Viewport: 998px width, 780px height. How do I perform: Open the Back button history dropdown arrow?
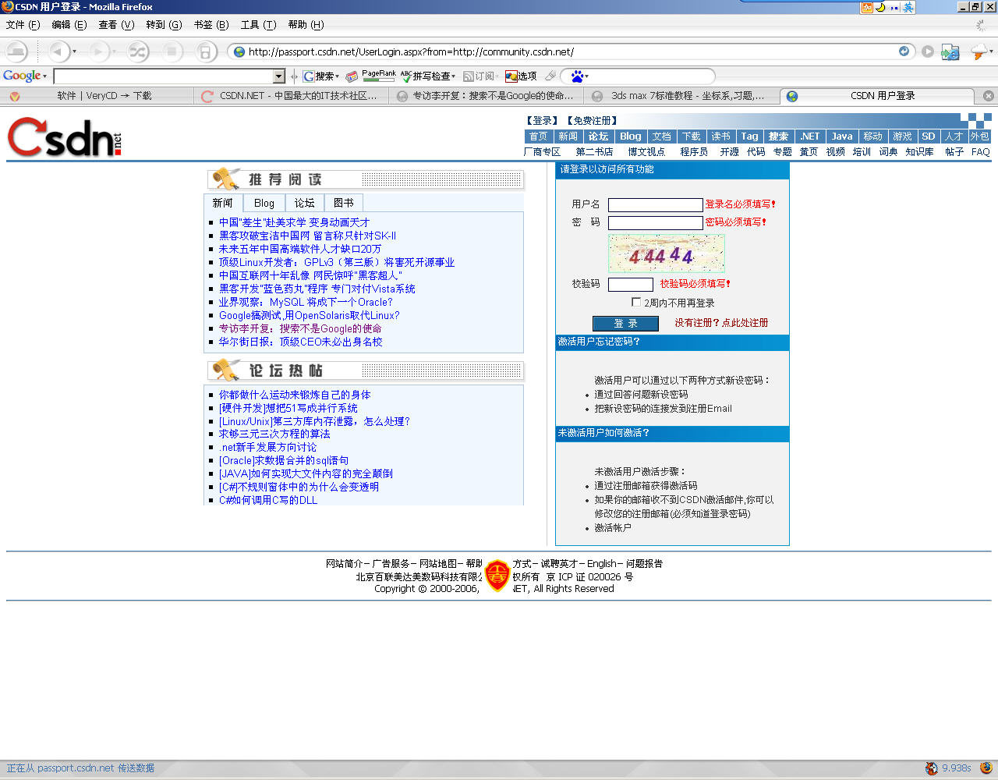coord(75,51)
